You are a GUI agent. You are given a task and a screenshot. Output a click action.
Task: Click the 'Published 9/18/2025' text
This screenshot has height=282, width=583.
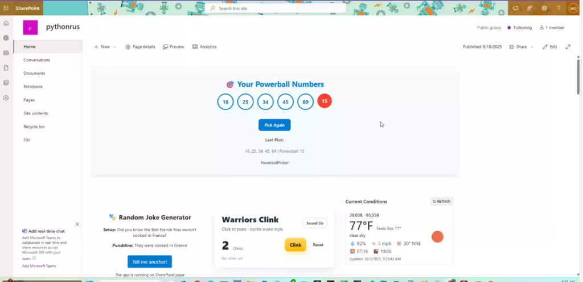pyautogui.click(x=482, y=47)
